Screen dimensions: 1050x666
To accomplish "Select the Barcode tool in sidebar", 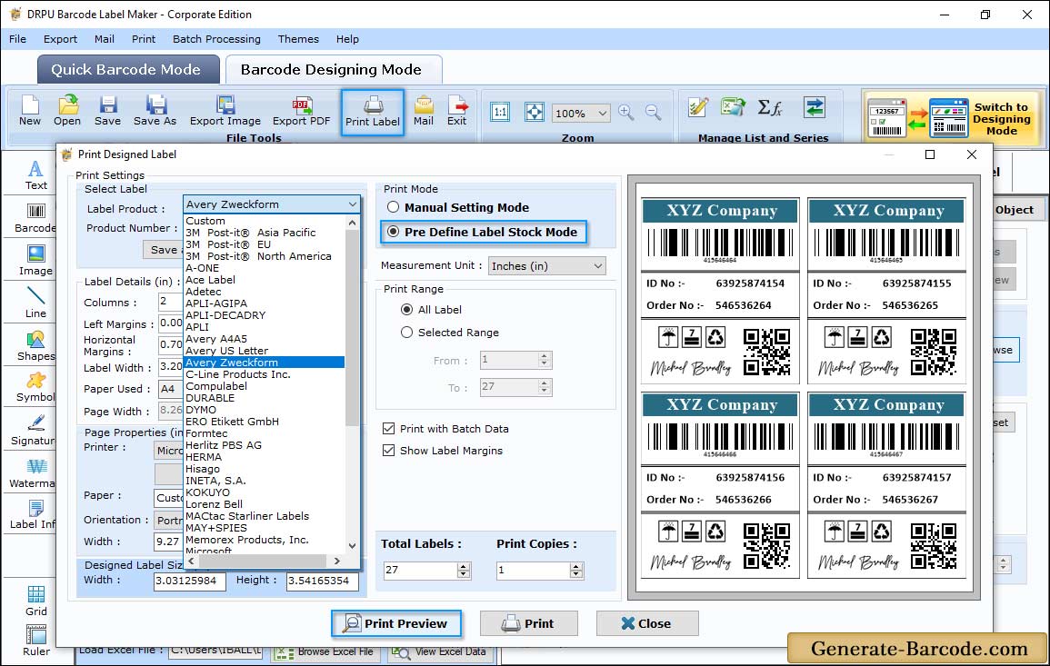I will point(35,218).
